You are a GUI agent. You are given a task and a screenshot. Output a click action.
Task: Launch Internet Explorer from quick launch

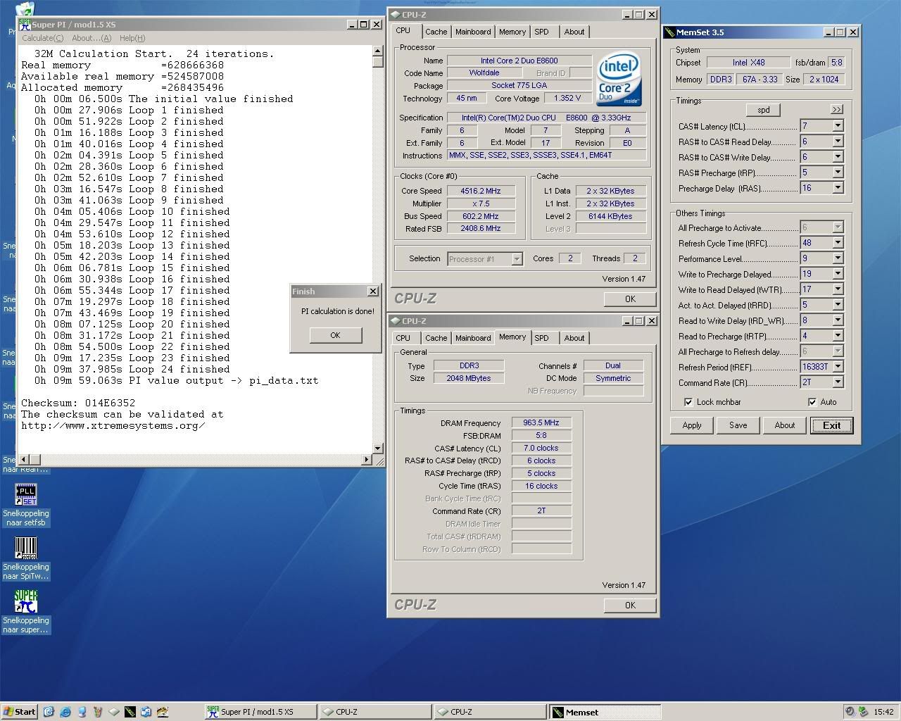click(x=65, y=712)
